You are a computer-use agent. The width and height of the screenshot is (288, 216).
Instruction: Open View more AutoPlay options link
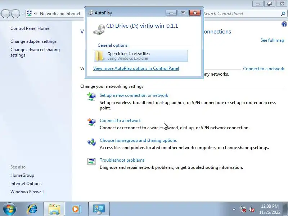pos(136,68)
